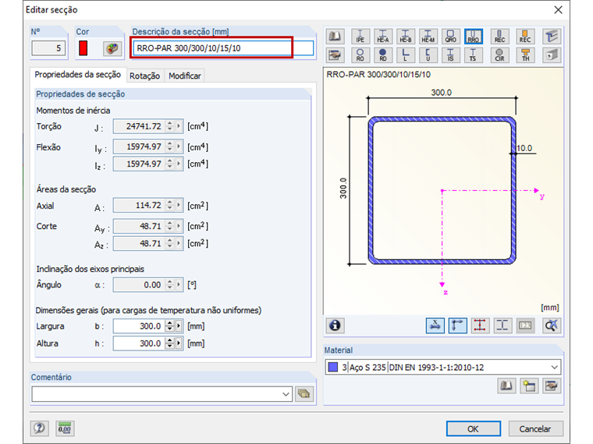Reset the section preview zoom
The image size is (593, 444).
(x=552, y=326)
